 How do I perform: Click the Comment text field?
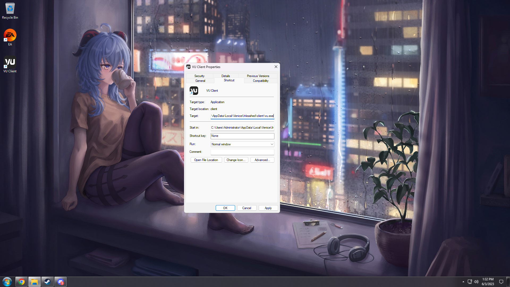pyautogui.click(x=242, y=152)
